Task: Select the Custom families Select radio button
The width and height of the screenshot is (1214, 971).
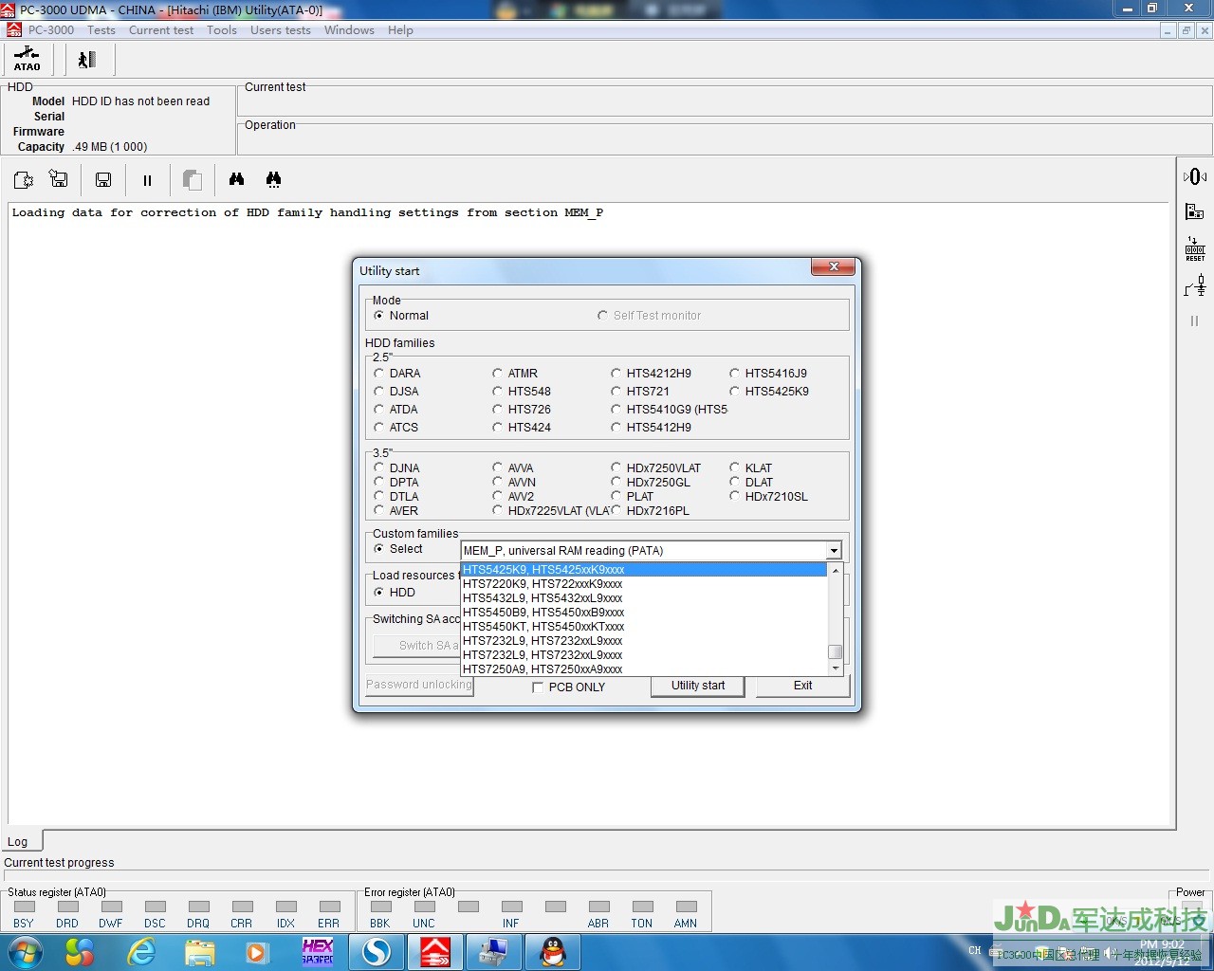Action: tap(379, 549)
